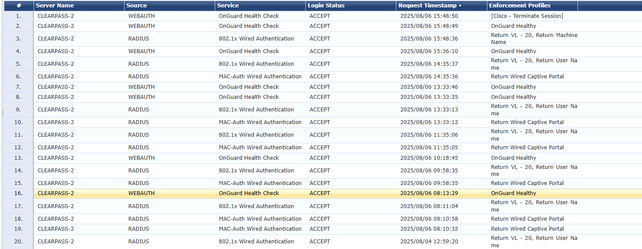Viewport: 642px width, 249px height.
Task: Open request with timestamp 2025/08/06 09:58:35 in row 14
Action: coord(429,171)
